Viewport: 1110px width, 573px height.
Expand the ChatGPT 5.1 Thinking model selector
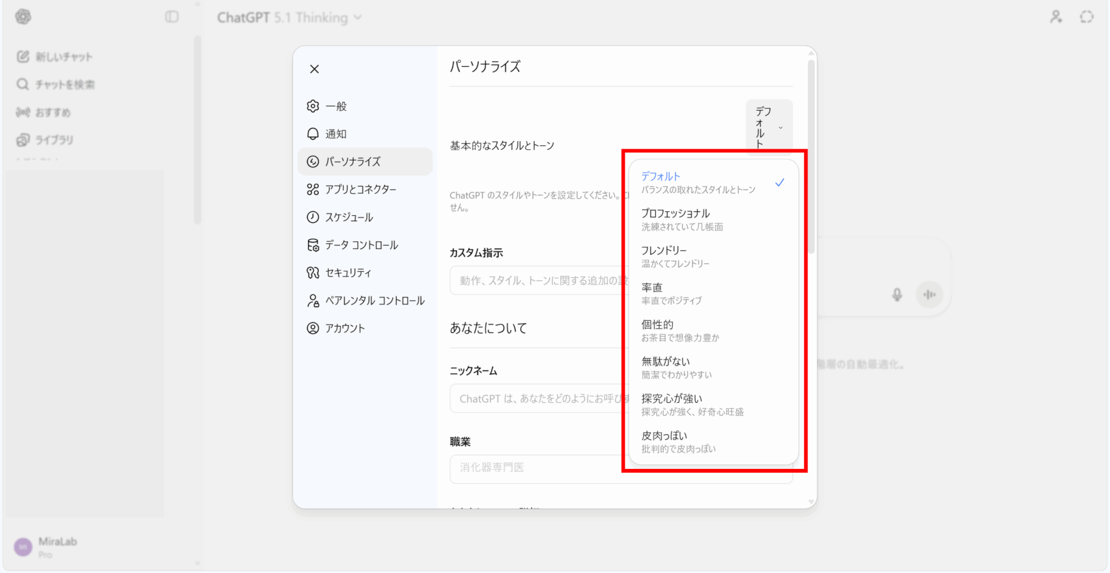pyautogui.click(x=289, y=18)
